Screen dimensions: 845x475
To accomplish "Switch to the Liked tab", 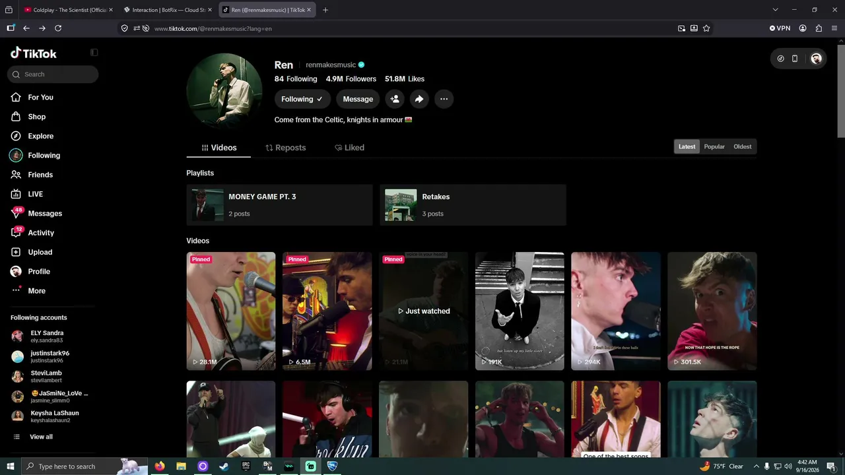I will coord(349,148).
